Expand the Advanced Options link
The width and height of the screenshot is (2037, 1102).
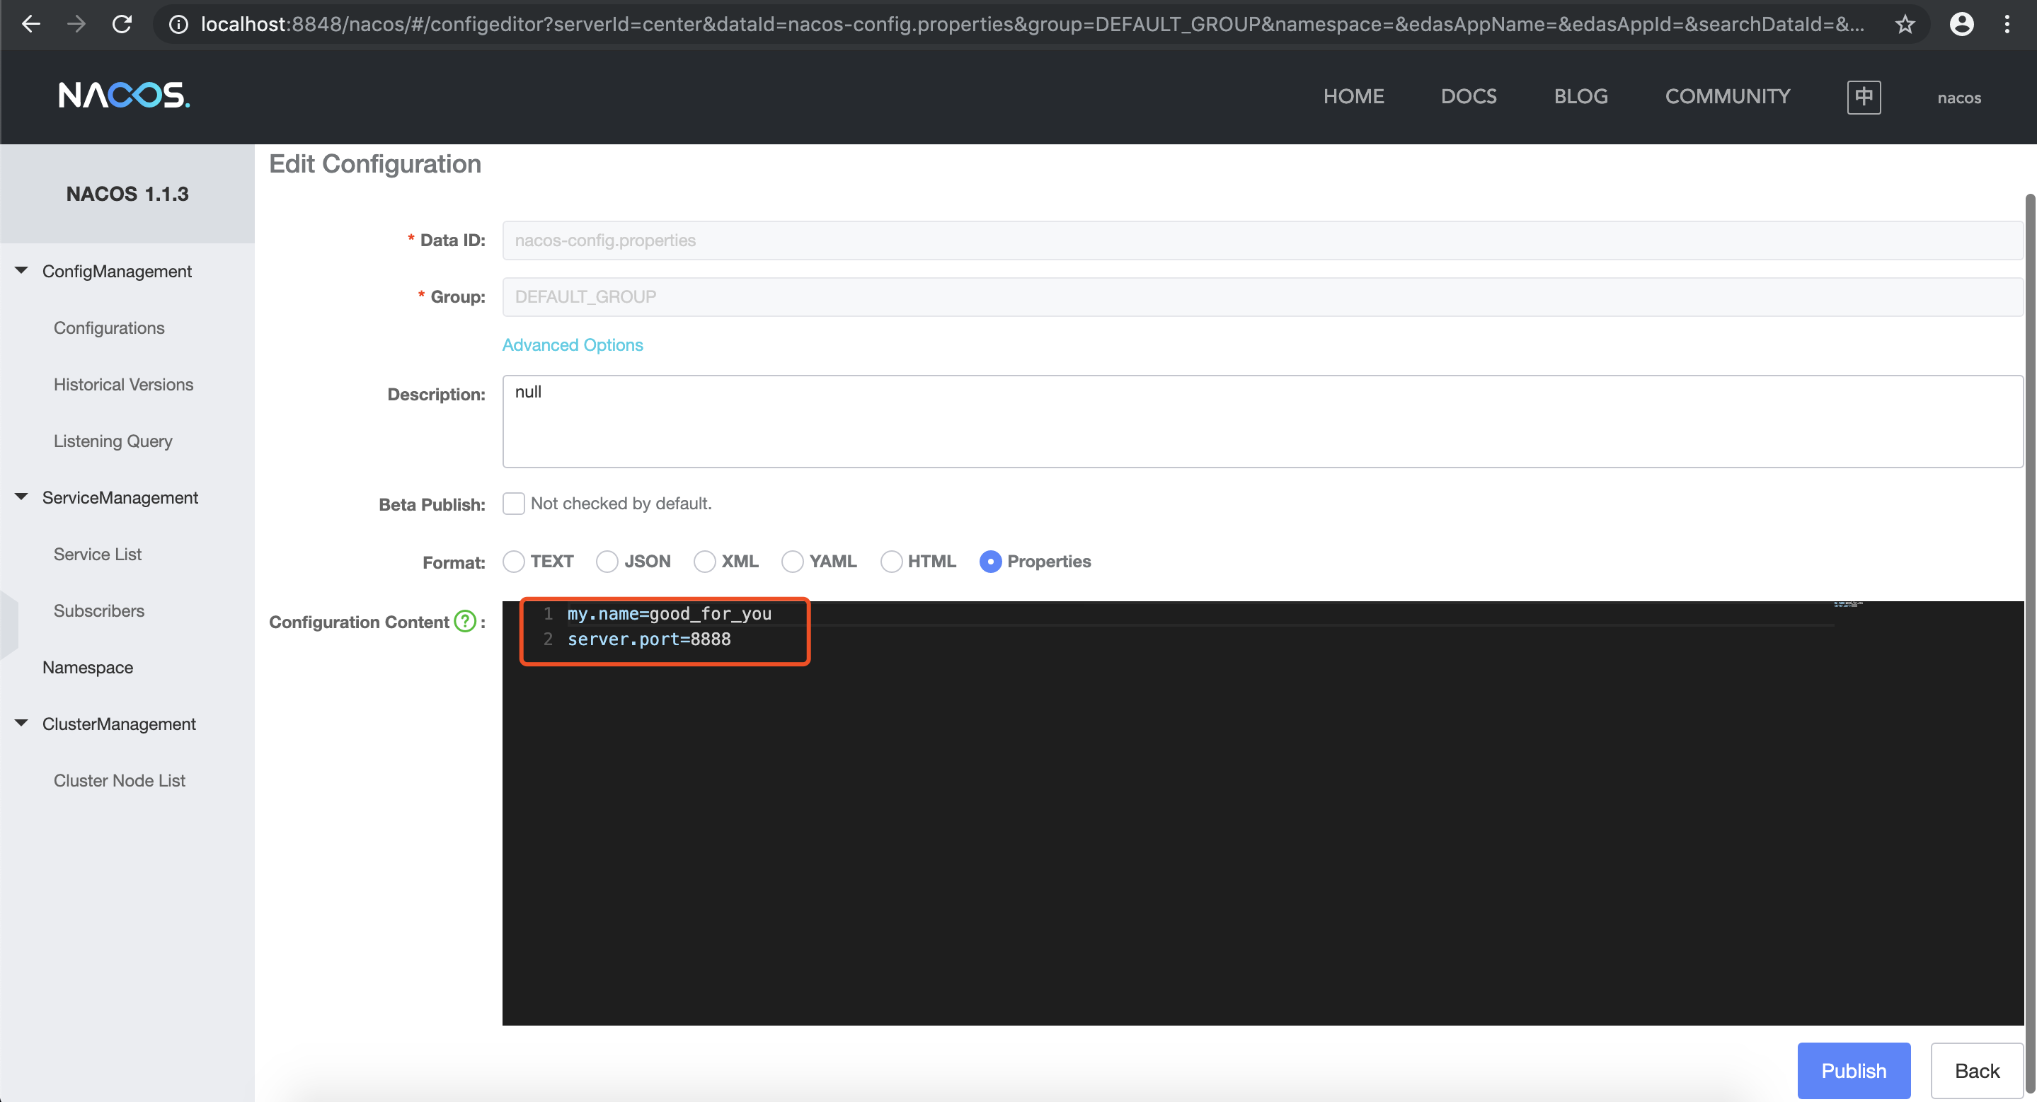(x=573, y=345)
